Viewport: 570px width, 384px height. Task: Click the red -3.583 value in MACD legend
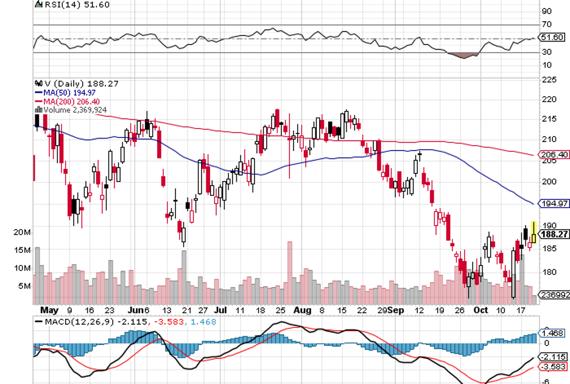169,322
